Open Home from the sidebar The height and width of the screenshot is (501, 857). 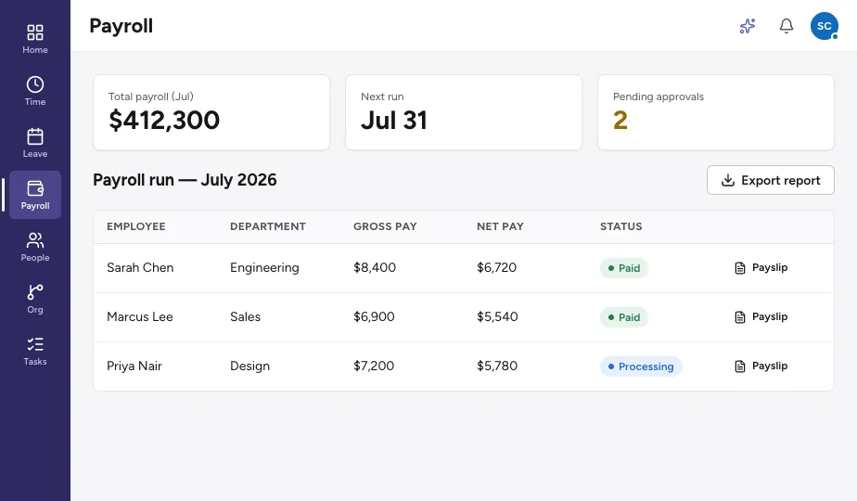point(35,39)
